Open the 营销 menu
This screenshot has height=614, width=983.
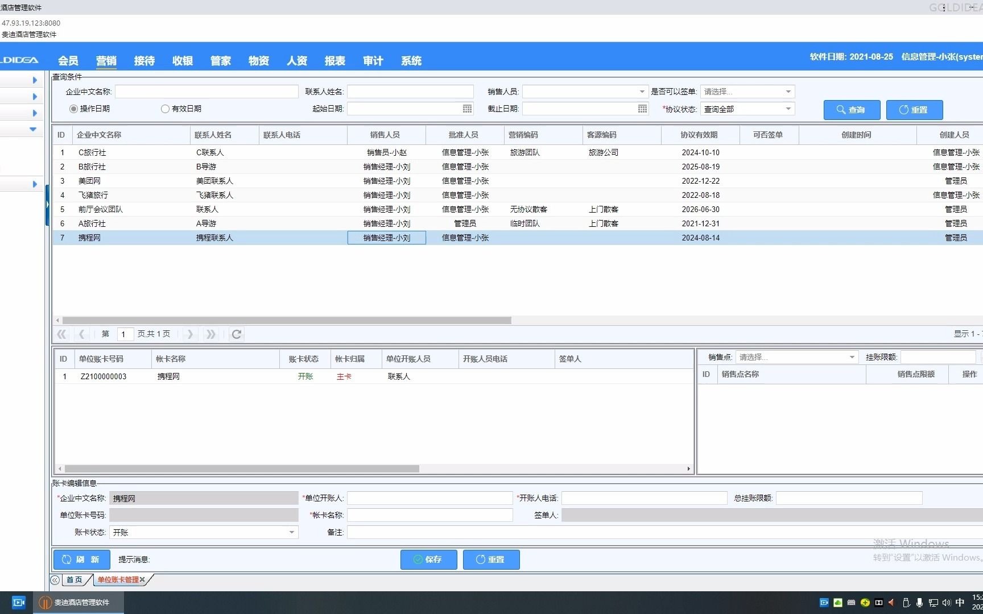pos(106,61)
